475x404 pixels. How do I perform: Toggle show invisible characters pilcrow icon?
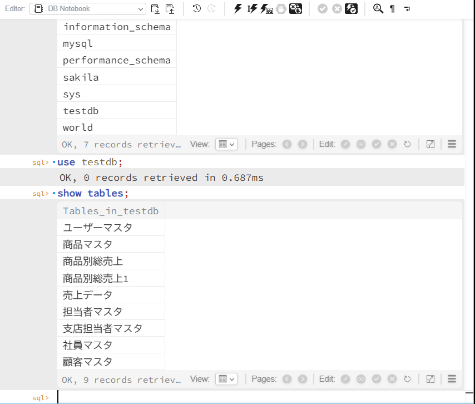pos(392,8)
